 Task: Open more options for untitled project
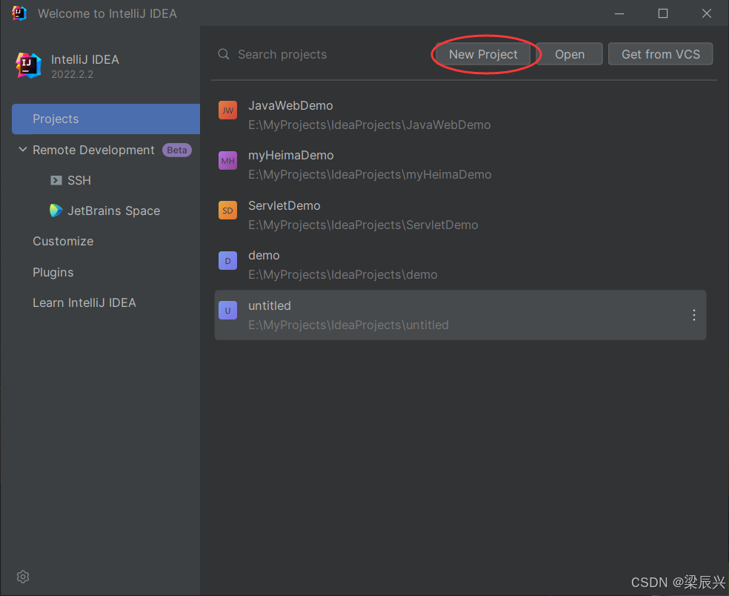point(693,315)
